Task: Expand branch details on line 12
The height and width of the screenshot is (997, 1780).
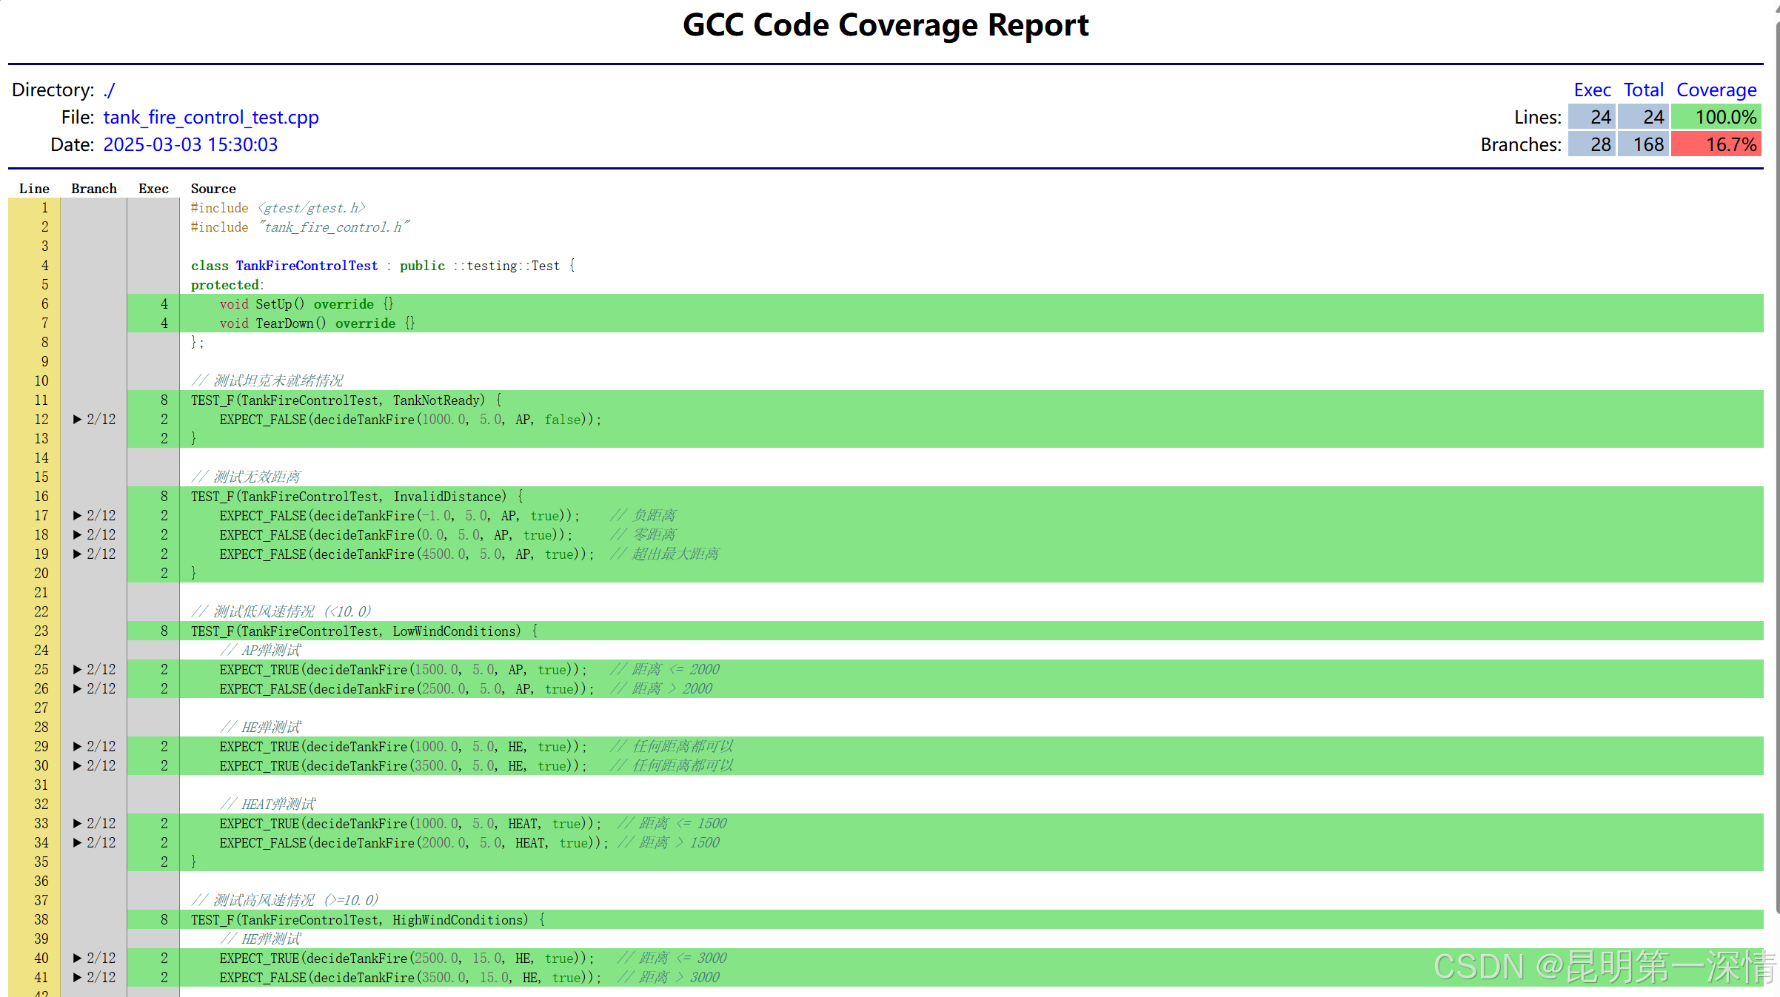Action: coord(77,420)
